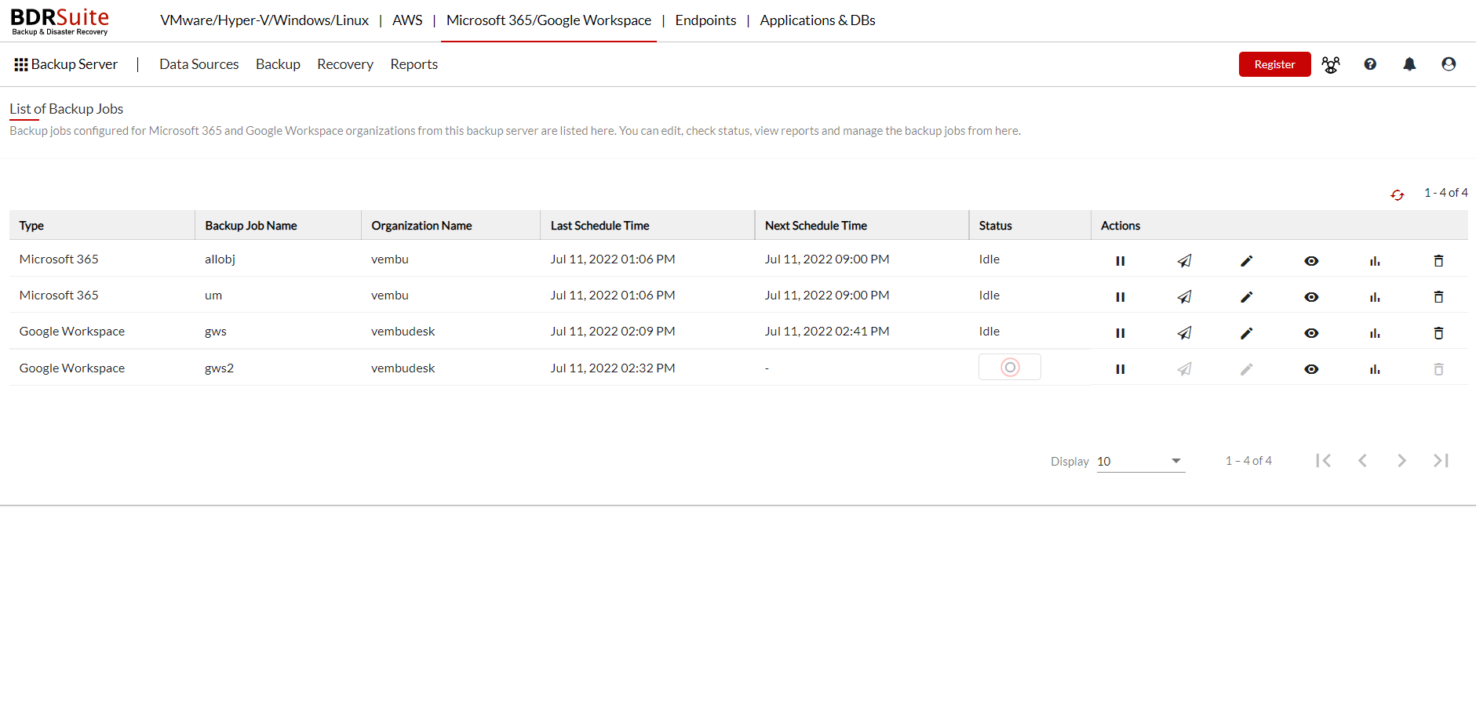
Task: Suspend the gws backup job
Action: pos(1120,333)
